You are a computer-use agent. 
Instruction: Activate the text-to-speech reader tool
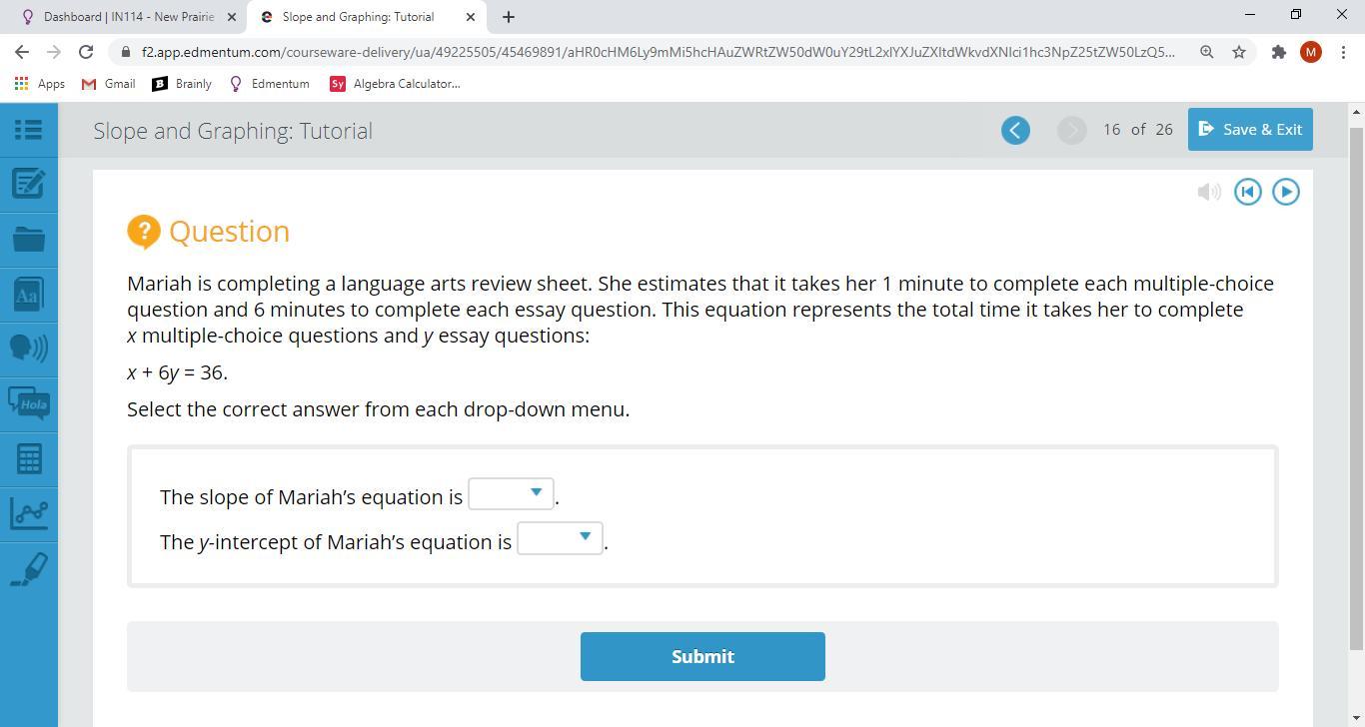28,348
